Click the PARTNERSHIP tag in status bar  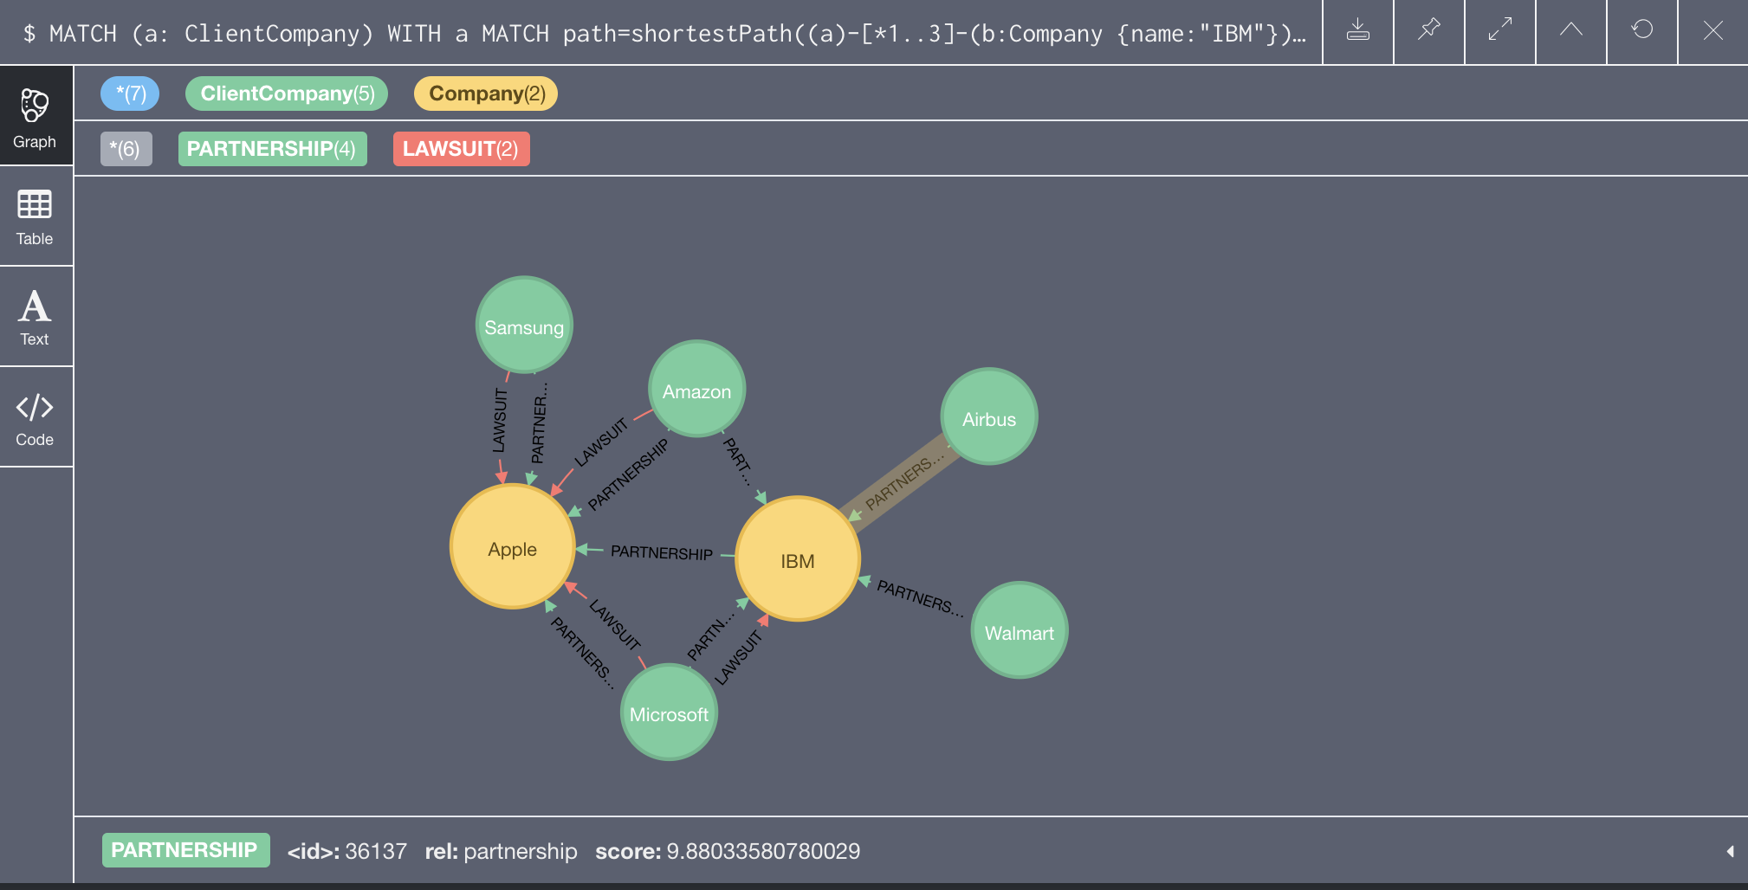(x=185, y=850)
